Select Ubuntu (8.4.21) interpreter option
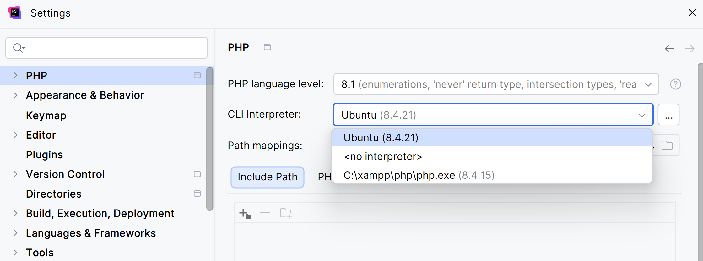Image resolution: width=703 pixels, height=261 pixels. pyautogui.click(x=492, y=137)
